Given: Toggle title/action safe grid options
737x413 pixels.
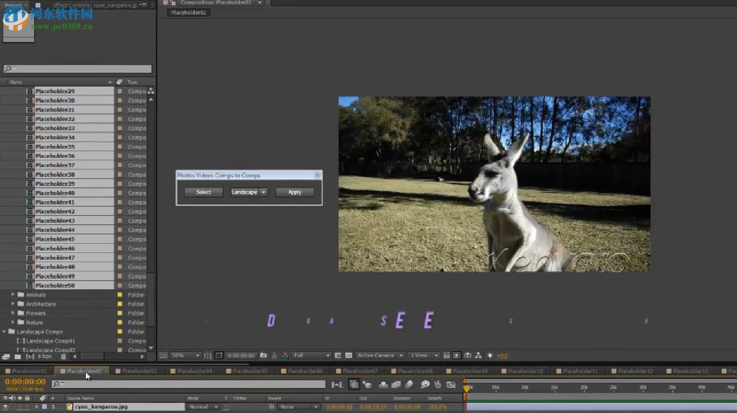Looking at the screenshot, I should 208,355.
